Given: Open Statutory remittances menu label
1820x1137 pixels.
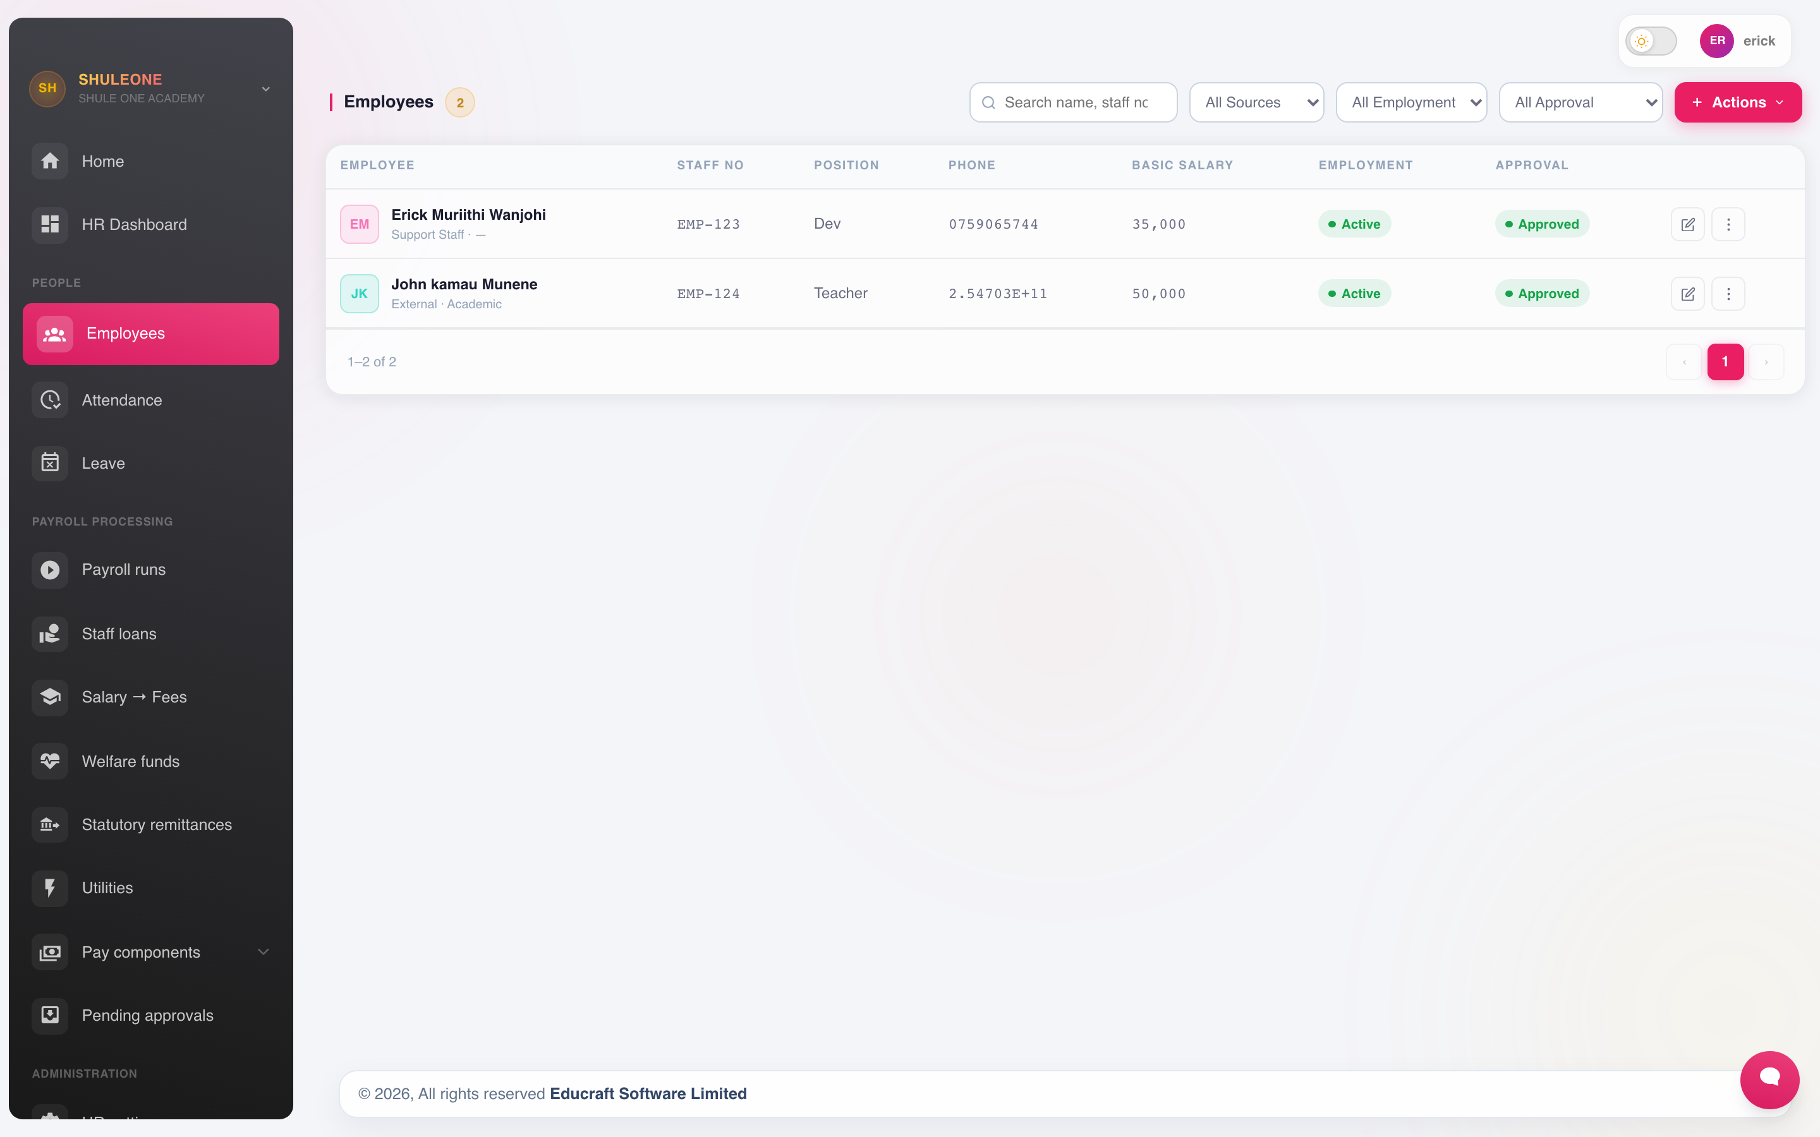Looking at the screenshot, I should click(x=157, y=825).
